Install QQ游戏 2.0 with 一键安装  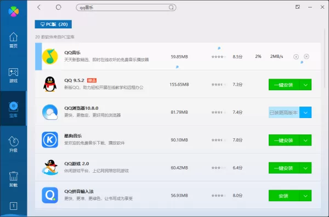point(284,168)
